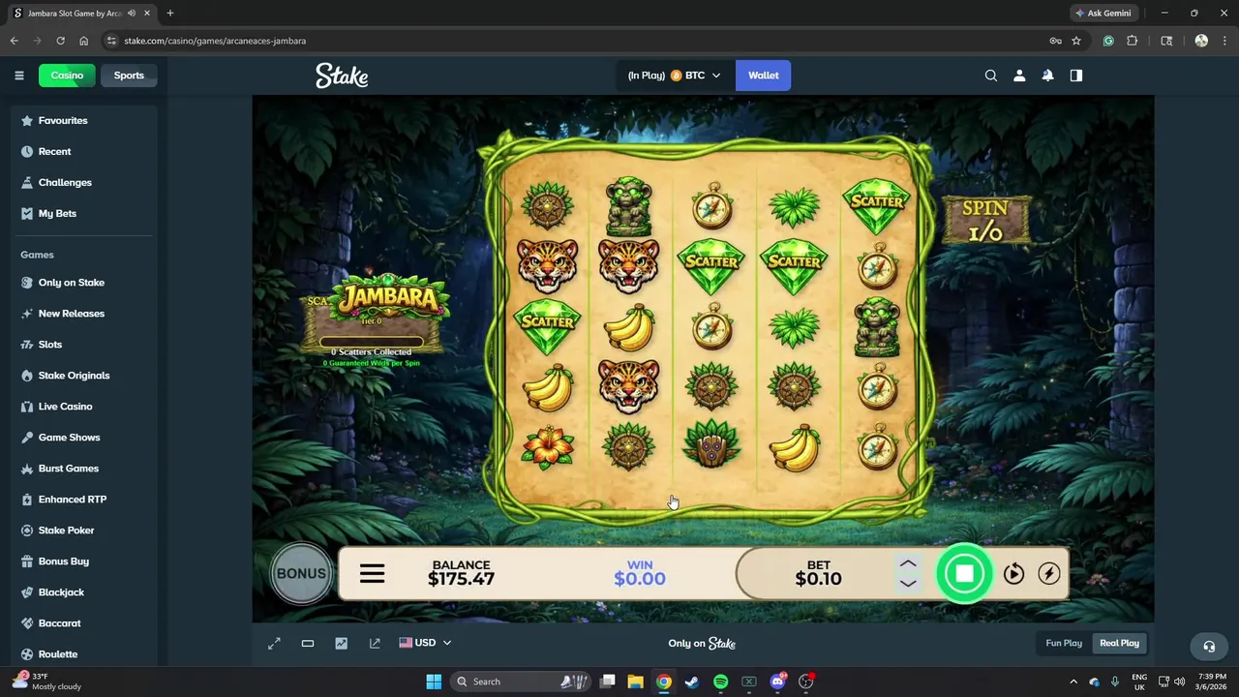The image size is (1239, 697).
Task: Open a new browser tab
Action: point(170,14)
